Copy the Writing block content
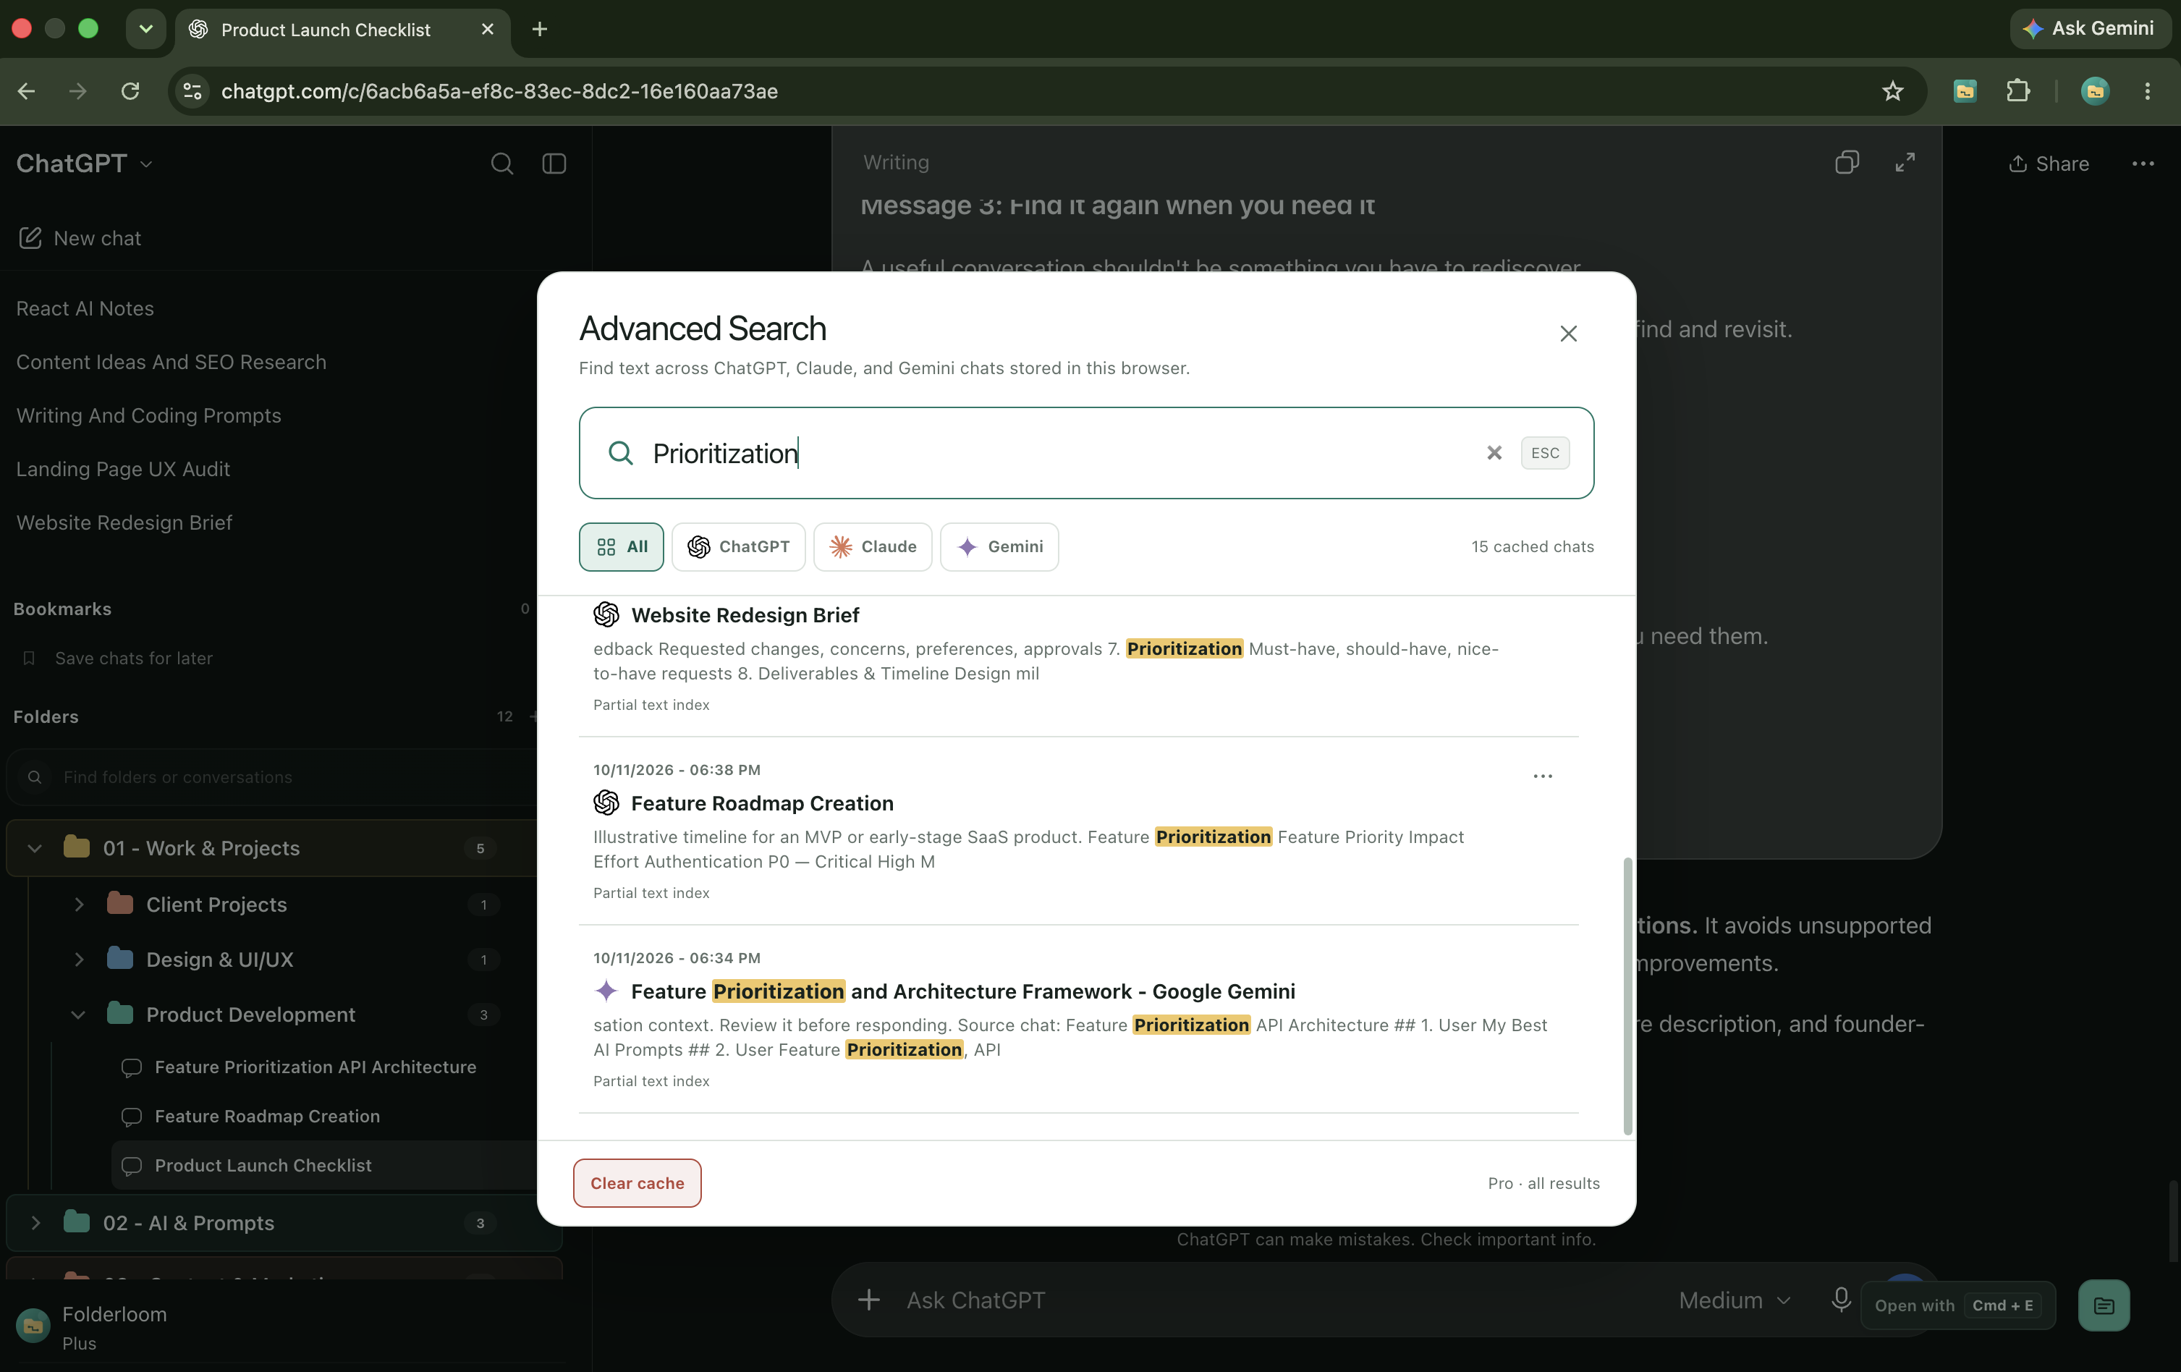 point(1847,163)
